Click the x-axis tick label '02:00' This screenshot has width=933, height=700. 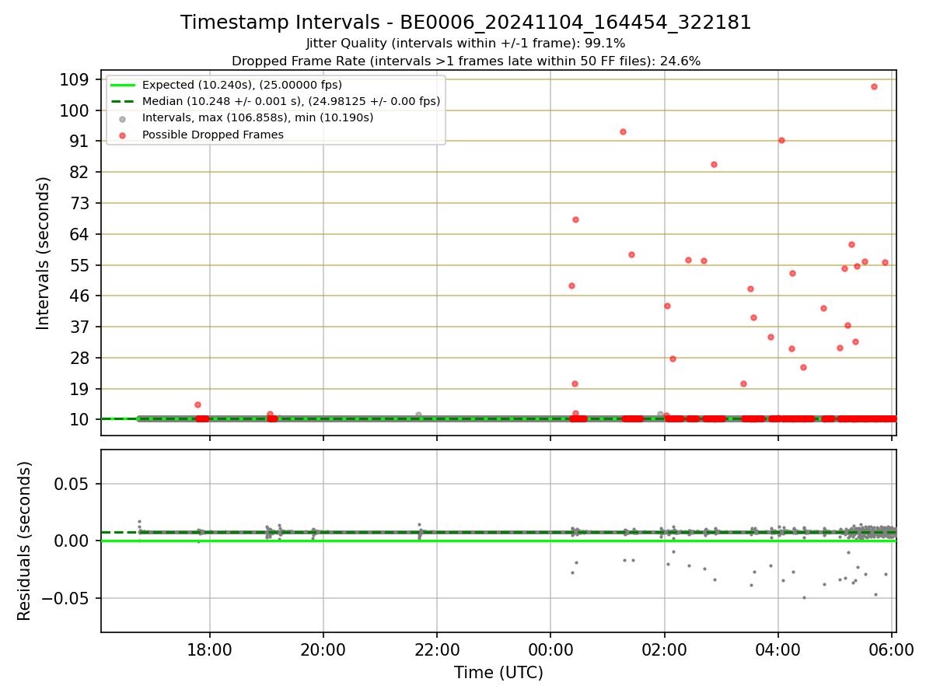pos(665,649)
